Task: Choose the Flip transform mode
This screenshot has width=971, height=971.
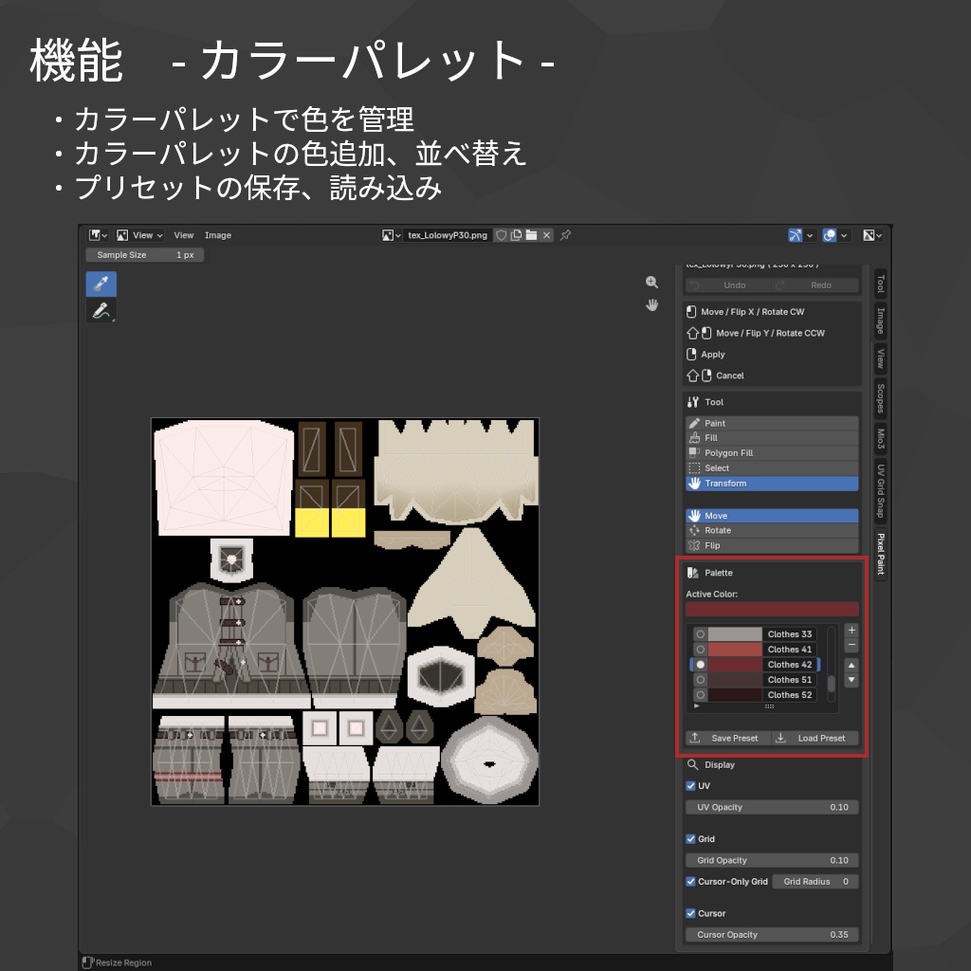Action: [x=772, y=545]
